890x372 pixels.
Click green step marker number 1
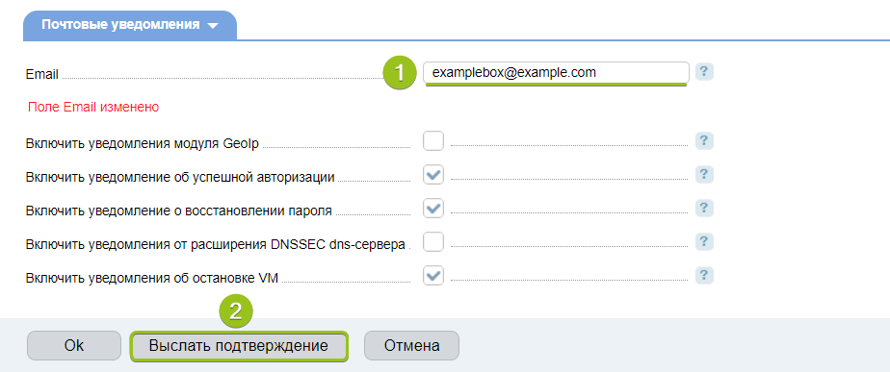click(x=400, y=73)
